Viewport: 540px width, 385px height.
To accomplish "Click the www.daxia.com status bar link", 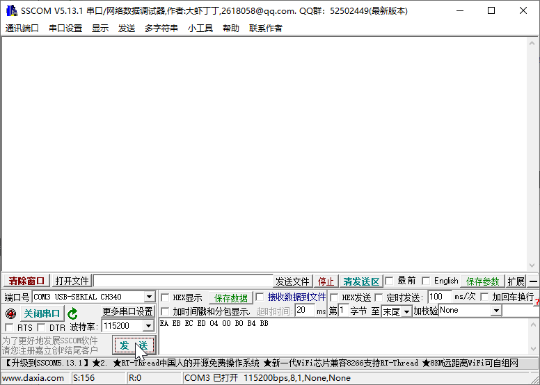I will [x=33, y=378].
